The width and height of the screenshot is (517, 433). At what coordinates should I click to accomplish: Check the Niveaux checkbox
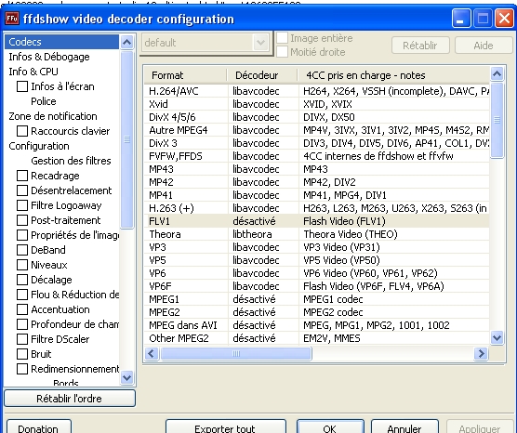click(22, 265)
